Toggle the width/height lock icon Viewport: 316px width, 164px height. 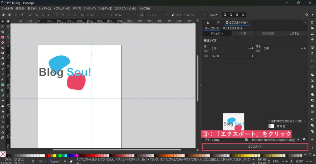[x=173, y=15]
